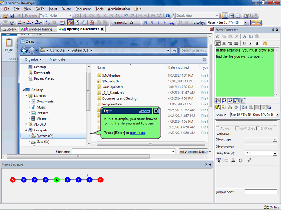
Task: Click the Delete Frame icon with red X
Action: [x=29, y=22]
